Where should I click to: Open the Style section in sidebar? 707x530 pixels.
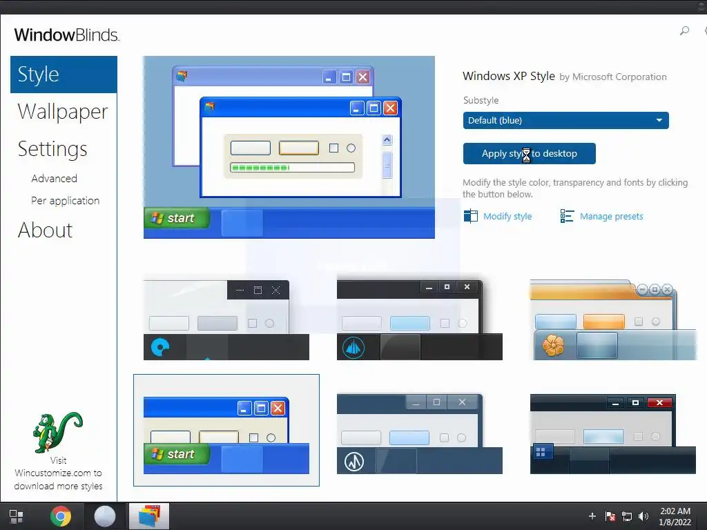point(64,75)
